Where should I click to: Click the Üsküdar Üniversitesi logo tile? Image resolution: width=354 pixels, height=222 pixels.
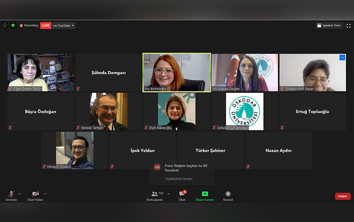coord(244,111)
